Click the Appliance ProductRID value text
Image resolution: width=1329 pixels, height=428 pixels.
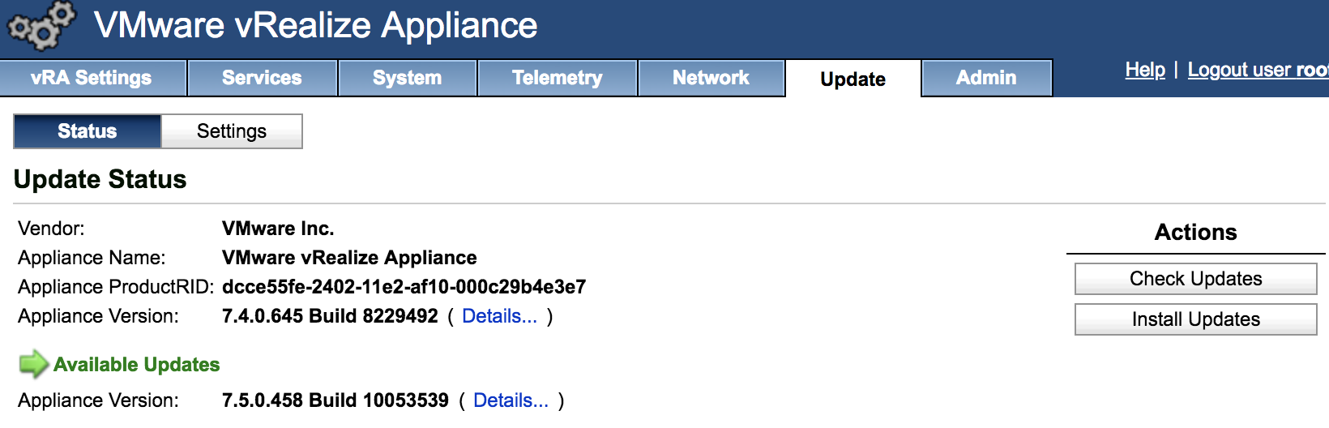pos(404,287)
